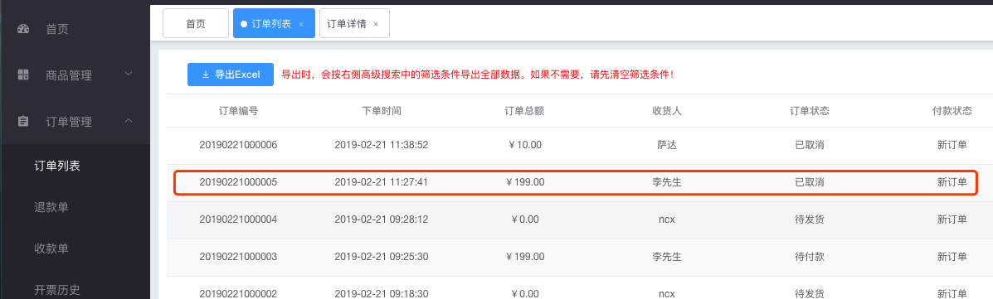Screen dimensions: 993x299
Task: Export data with 导出Excel button
Action: (x=231, y=75)
